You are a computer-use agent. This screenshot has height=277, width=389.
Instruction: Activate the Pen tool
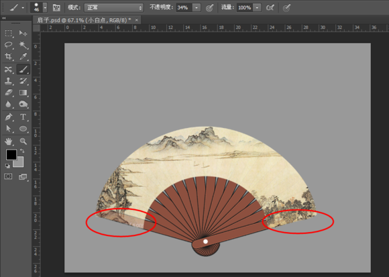[9, 117]
